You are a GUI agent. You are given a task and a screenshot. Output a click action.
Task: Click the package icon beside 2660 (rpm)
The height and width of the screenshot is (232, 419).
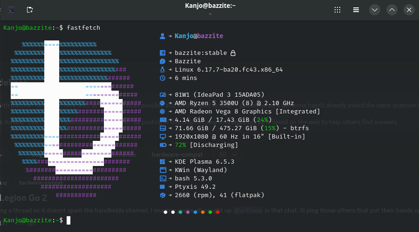point(162,195)
